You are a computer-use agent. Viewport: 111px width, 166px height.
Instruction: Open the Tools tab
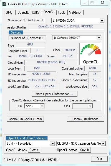(61, 12)
